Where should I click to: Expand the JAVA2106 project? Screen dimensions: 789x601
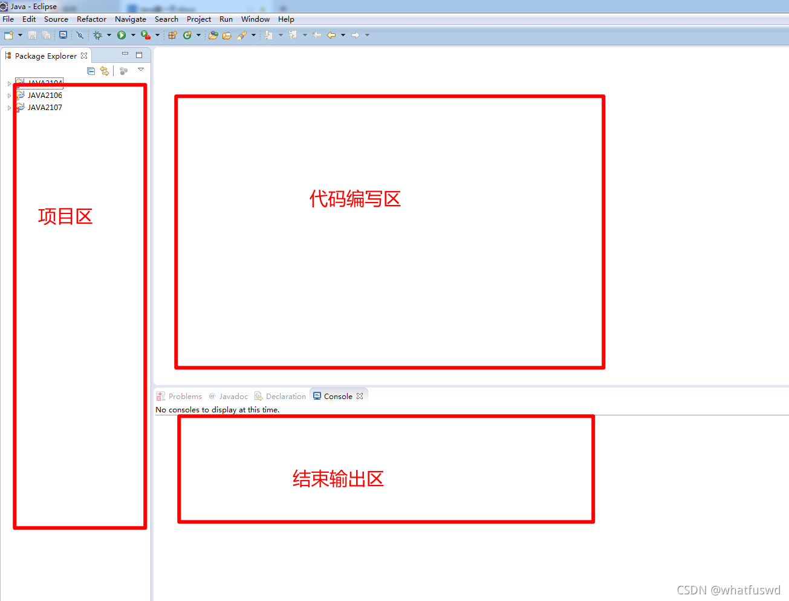(10, 95)
